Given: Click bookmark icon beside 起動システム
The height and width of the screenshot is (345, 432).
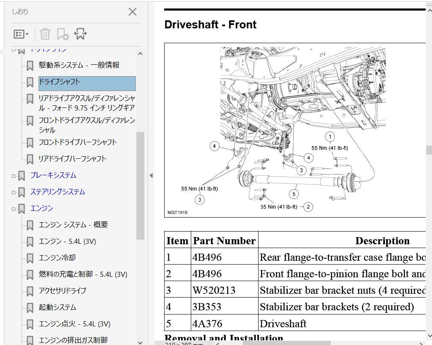Looking at the screenshot, I should (x=30, y=308).
